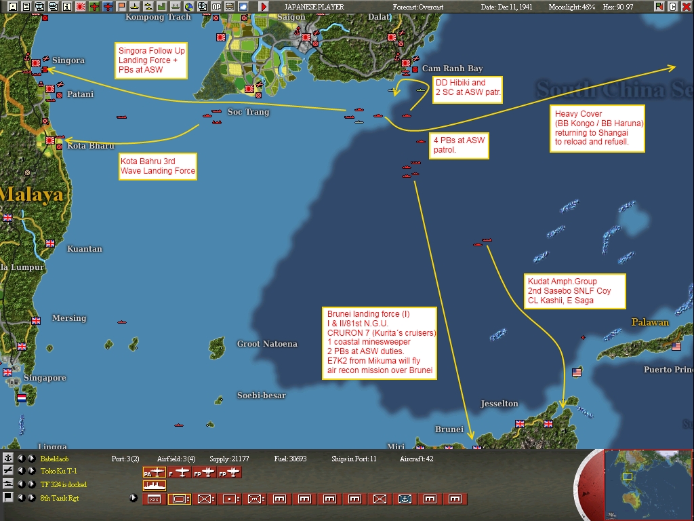694x521 pixels.
Task: Click the 'Hex: 90 97' readout
Action: click(x=618, y=7)
